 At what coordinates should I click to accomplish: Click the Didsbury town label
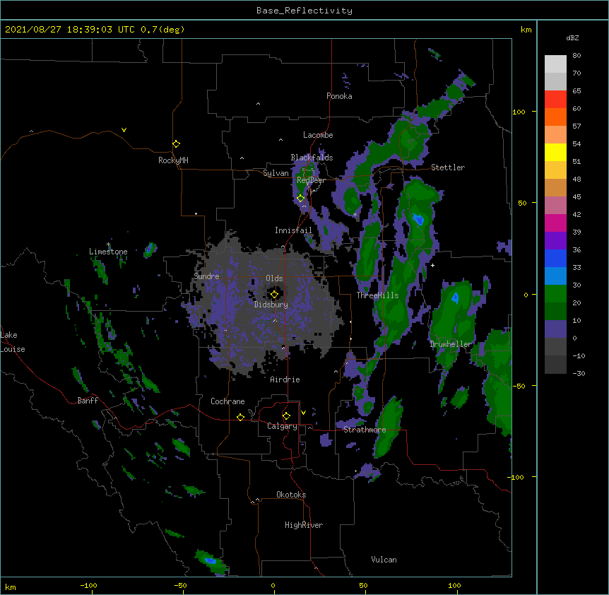271,305
